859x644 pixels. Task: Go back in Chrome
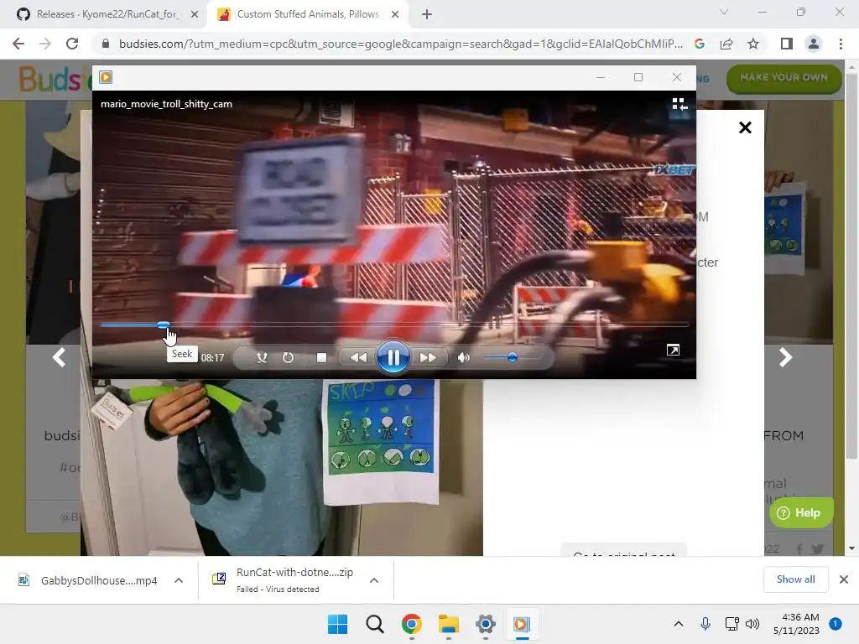click(18, 44)
